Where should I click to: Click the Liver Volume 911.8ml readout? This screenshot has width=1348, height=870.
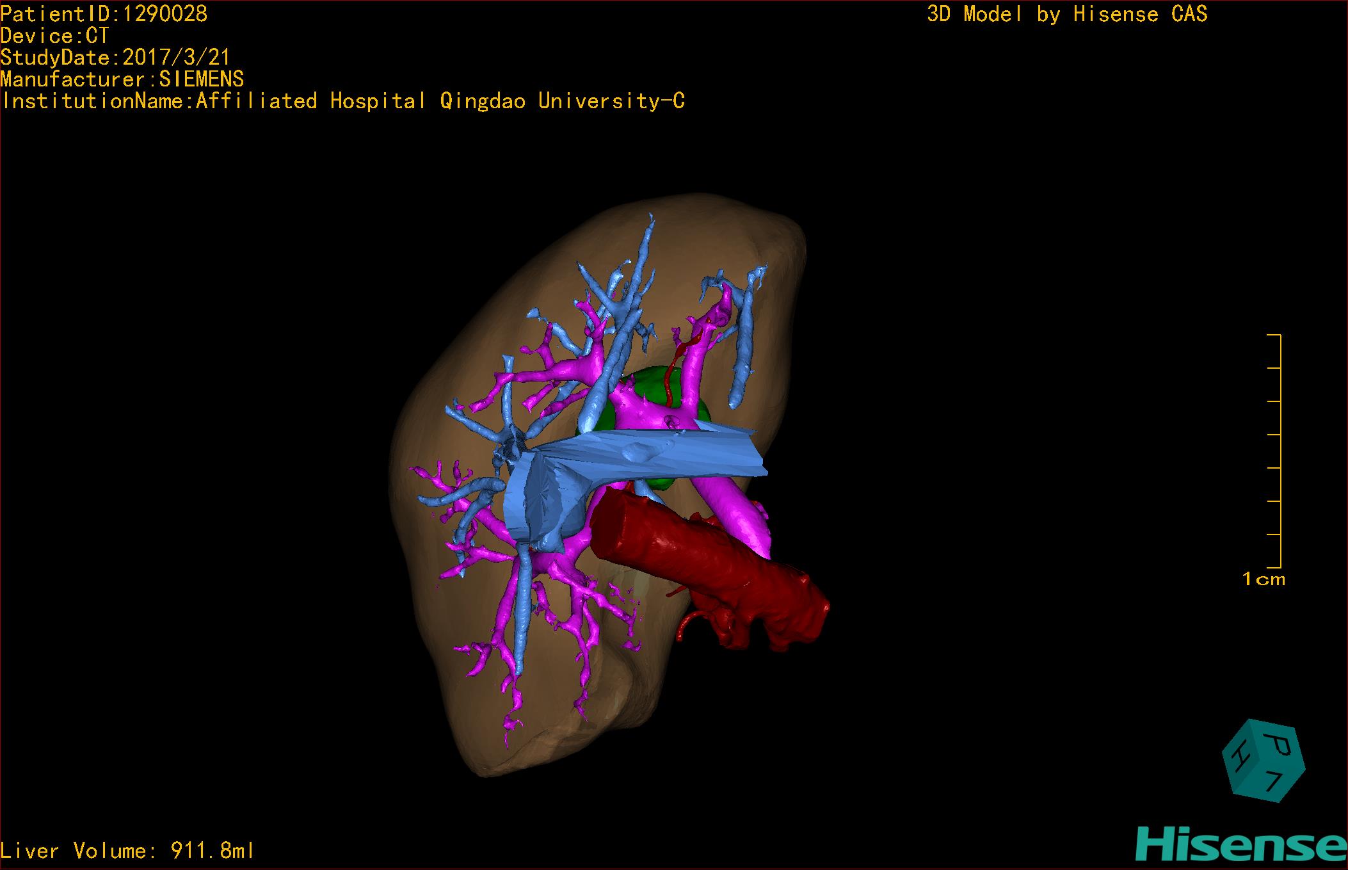127,851
